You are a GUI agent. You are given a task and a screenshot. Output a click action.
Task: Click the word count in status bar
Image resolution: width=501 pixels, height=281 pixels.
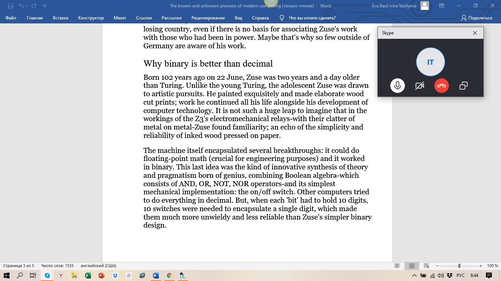point(57,266)
